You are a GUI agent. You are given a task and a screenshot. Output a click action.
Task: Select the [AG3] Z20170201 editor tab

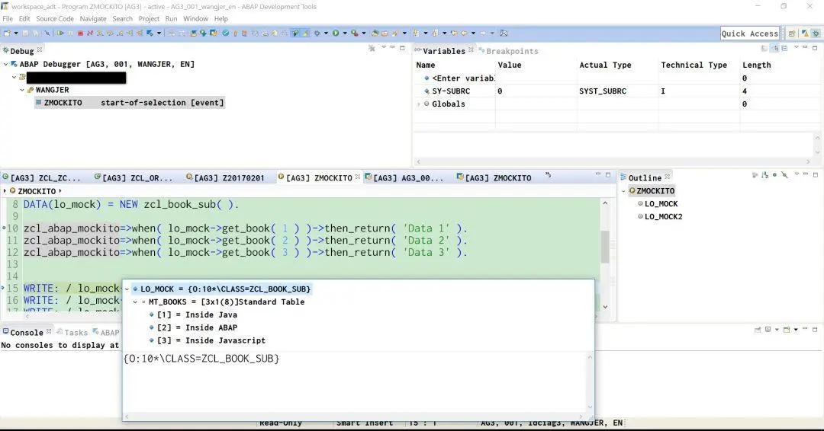(225, 177)
